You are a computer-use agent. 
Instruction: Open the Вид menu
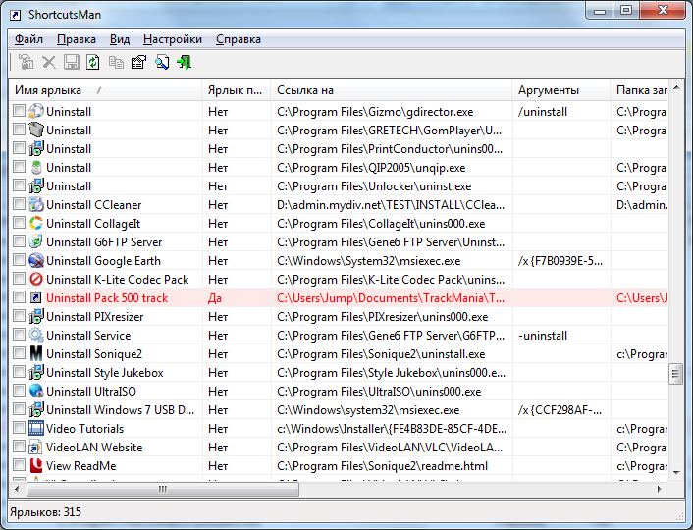120,39
